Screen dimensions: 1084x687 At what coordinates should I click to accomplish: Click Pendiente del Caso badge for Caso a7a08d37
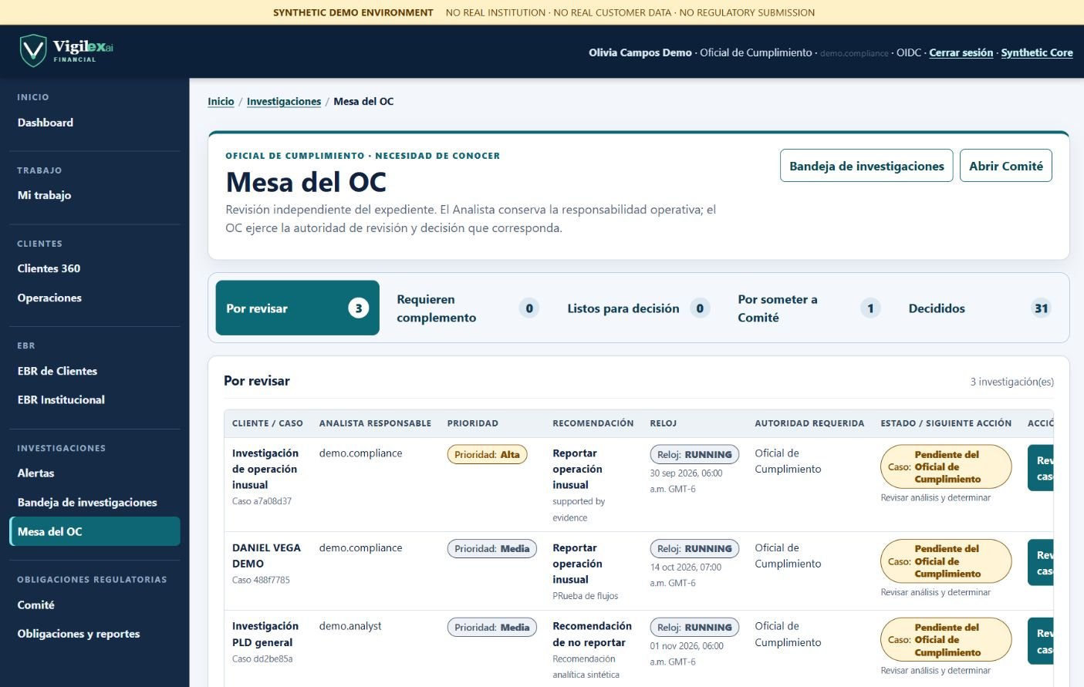click(x=946, y=466)
